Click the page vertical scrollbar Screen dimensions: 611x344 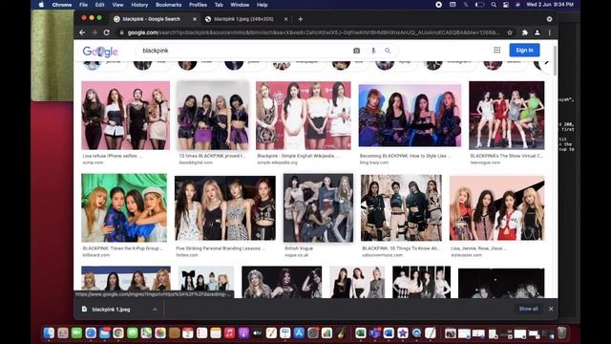pyautogui.click(x=555, y=61)
